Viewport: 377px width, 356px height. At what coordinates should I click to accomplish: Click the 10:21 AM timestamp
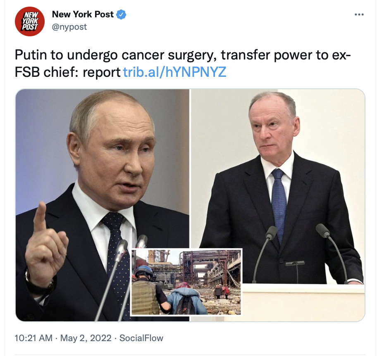point(33,338)
